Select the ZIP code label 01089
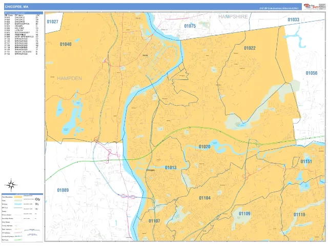 click(63, 190)
